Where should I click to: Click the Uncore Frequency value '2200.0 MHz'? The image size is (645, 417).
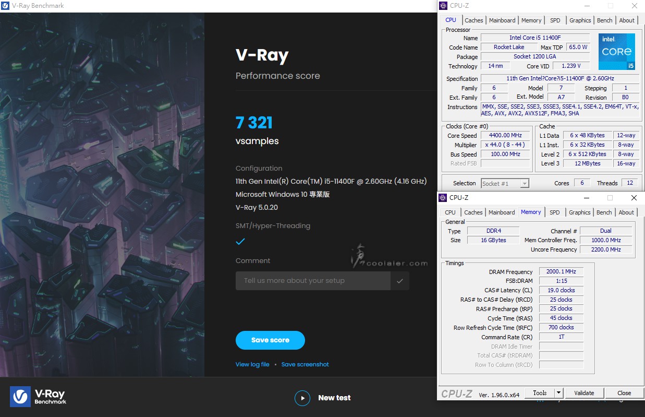606,249
